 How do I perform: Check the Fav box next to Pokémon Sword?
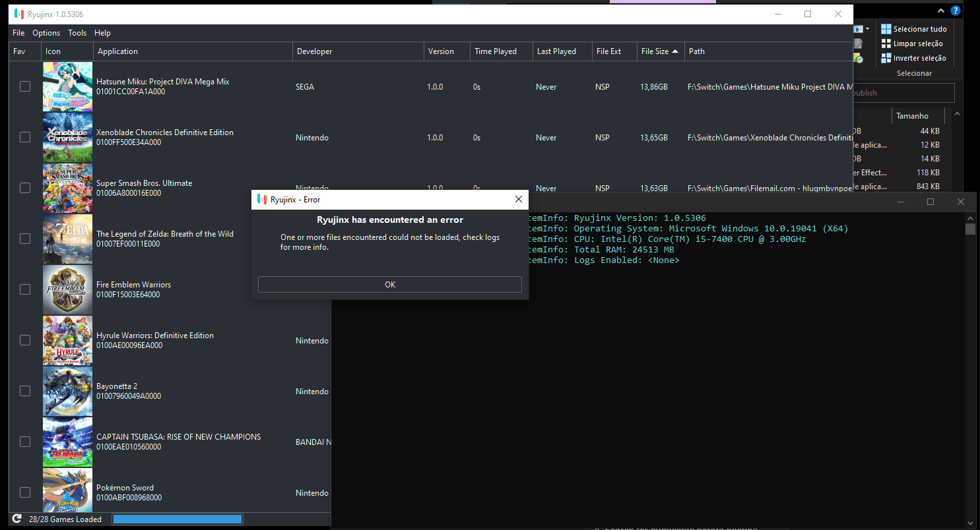[25, 492]
